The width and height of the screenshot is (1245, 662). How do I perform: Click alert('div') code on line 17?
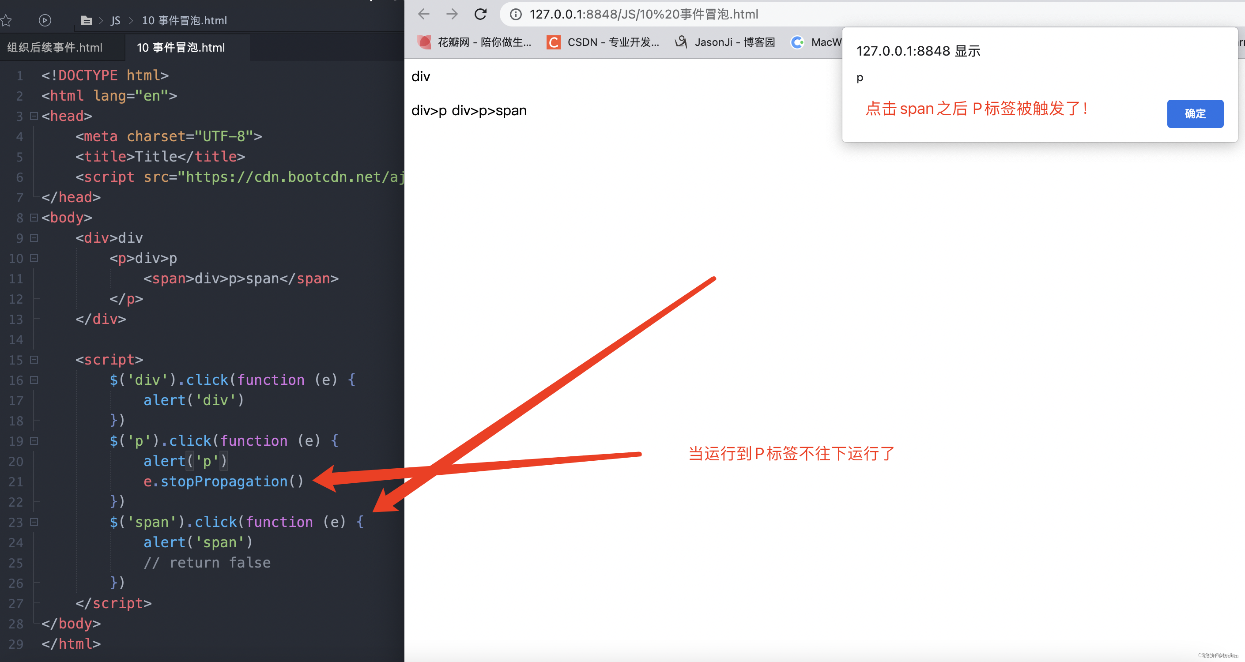coord(193,400)
